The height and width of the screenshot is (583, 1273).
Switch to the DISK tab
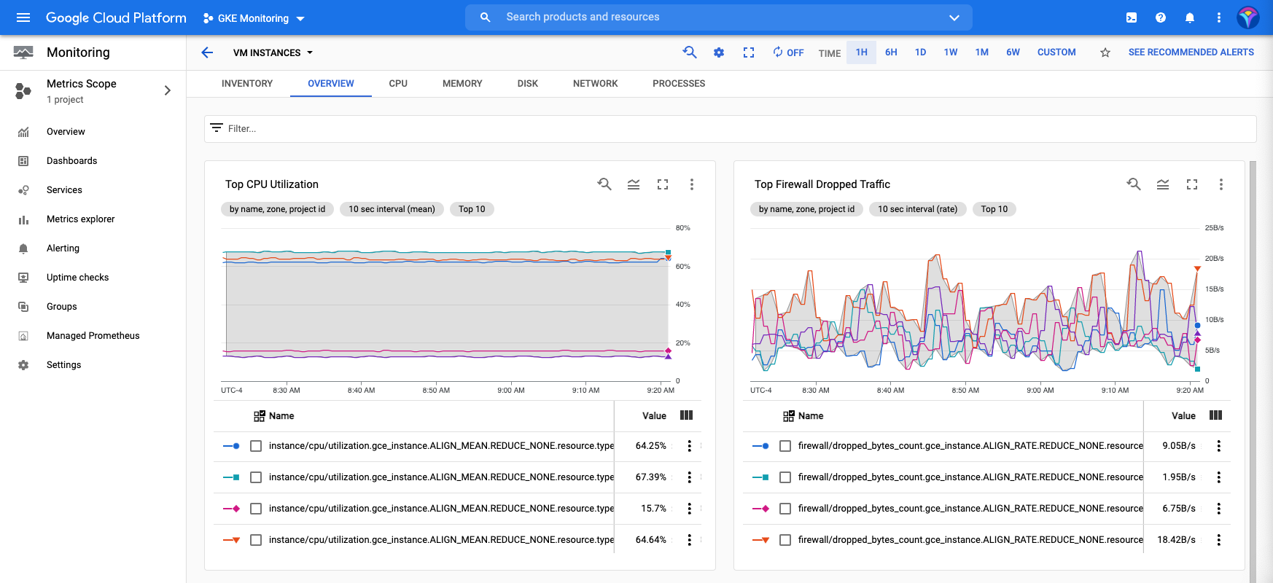click(x=528, y=84)
